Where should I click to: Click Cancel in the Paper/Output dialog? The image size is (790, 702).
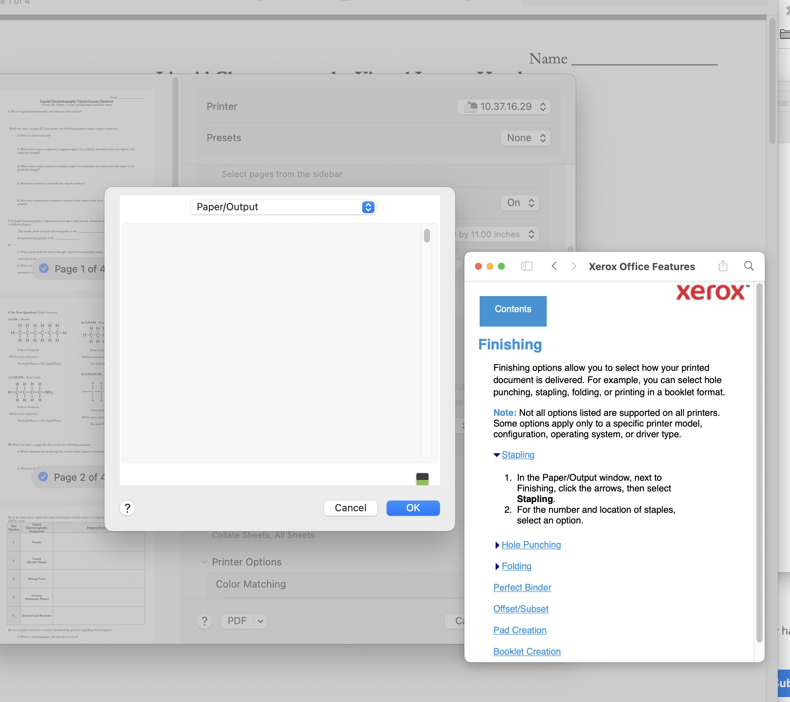350,508
